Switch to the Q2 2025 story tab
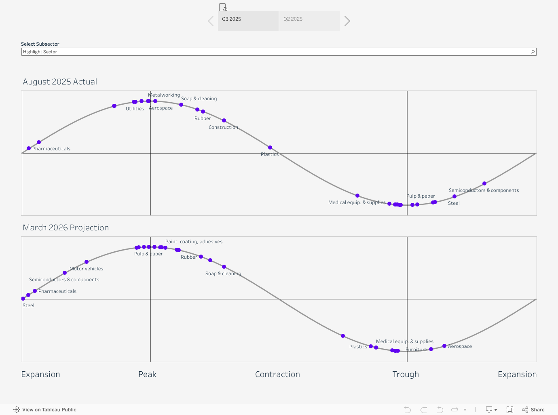558x415 pixels. (x=309, y=21)
